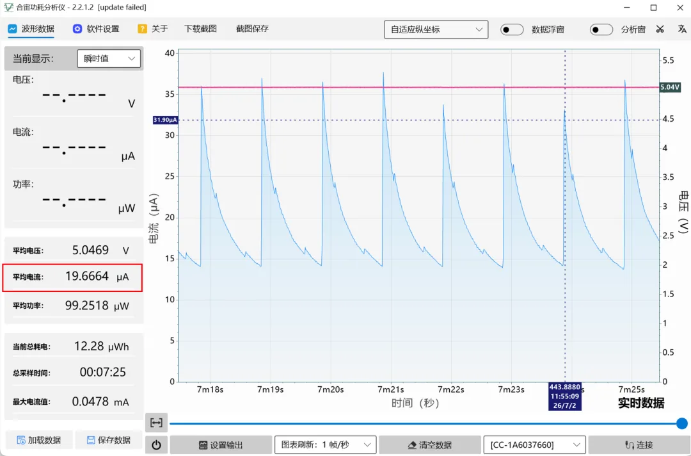691x456 pixels.
Task: Click the language translation icon
Action: (x=682, y=29)
